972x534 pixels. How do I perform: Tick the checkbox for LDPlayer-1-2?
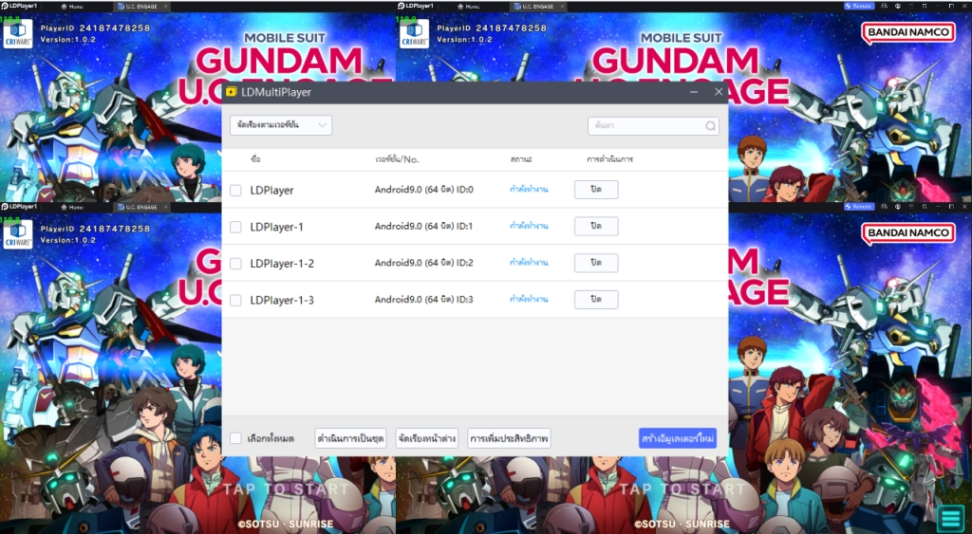click(x=235, y=264)
